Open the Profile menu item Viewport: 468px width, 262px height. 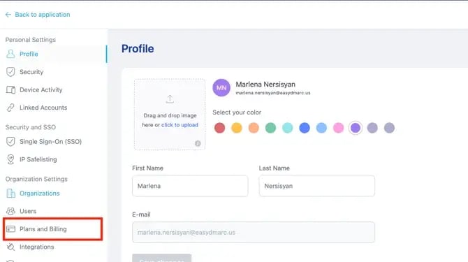pyautogui.click(x=29, y=54)
